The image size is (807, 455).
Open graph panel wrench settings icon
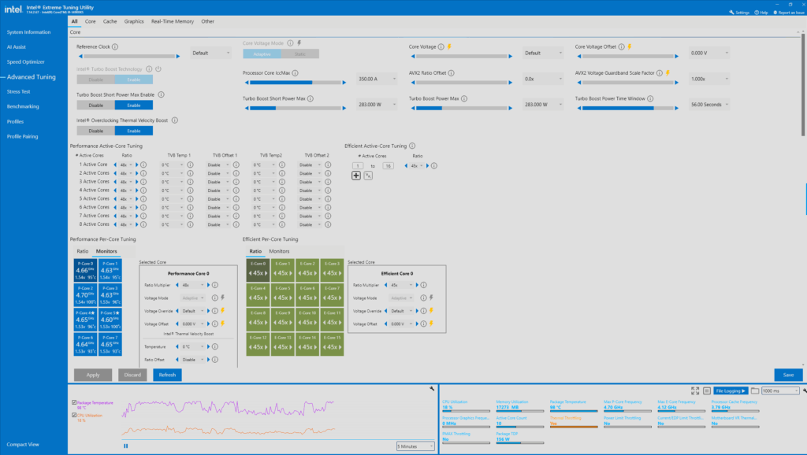(x=432, y=389)
